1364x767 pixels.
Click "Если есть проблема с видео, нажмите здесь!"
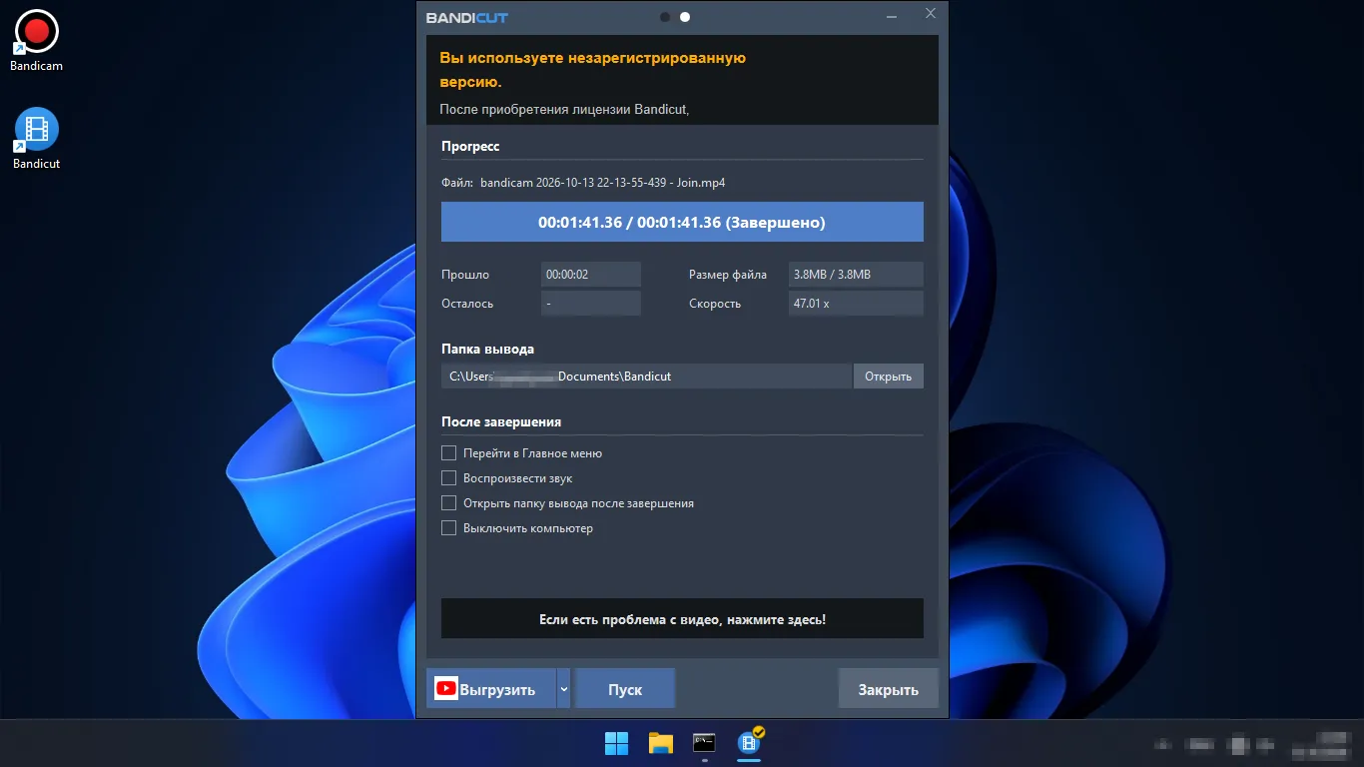(682, 619)
